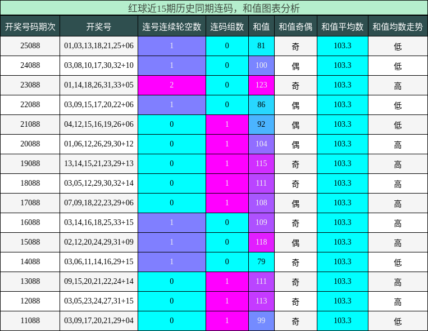Click the table title 红球近15期历史同期连码，和值图表分析
The image size is (428, 331).
click(x=214, y=8)
